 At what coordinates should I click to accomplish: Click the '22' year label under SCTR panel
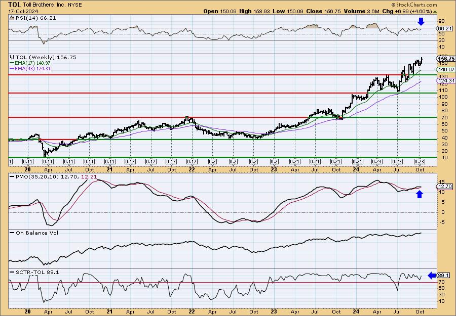192,311
